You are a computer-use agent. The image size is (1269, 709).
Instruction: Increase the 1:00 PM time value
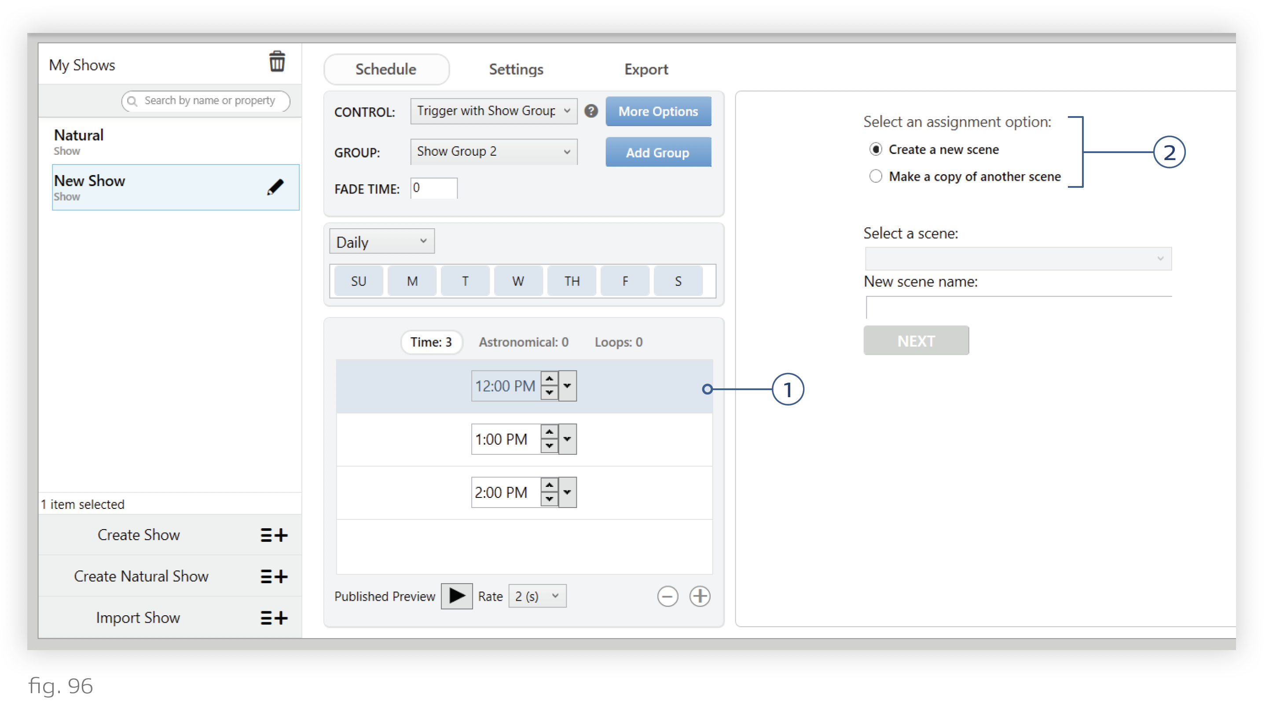(549, 432)
